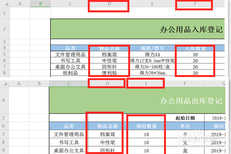Select row 4 header in 入库登记 sheet
This screenshot has height=154, width=231.
coord(4,48)
